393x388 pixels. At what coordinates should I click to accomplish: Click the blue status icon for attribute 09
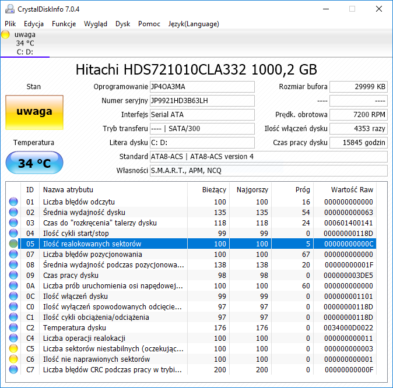[13, 276]
